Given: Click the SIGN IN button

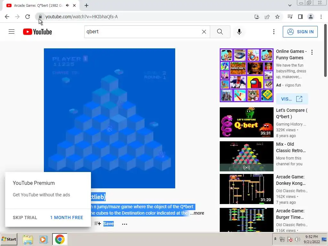Looking at the screenshot, I should tap(300, 32).
